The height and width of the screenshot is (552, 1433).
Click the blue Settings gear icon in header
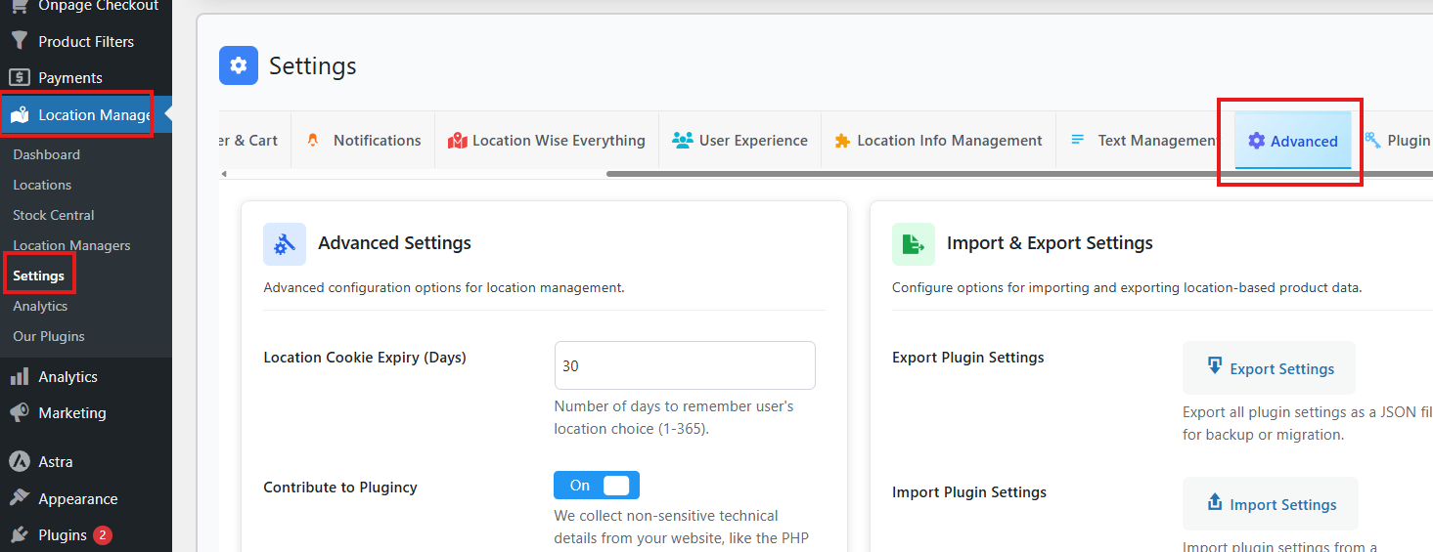pyautogui.click(x=239, y=65)
